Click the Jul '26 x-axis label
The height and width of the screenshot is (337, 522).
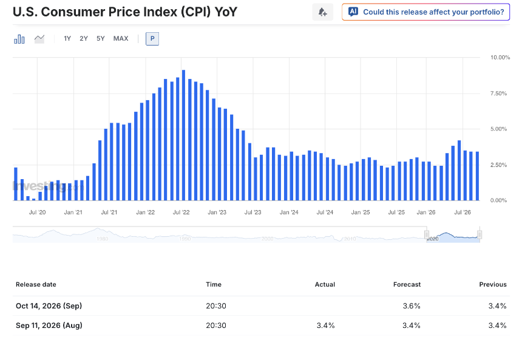(x=463, y=213)
